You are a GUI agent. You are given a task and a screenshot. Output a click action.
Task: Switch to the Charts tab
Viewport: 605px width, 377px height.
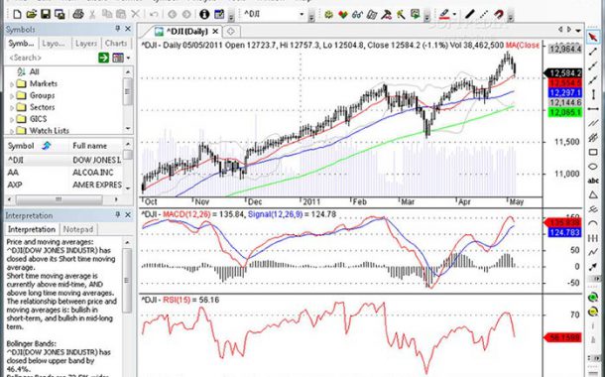116,44
